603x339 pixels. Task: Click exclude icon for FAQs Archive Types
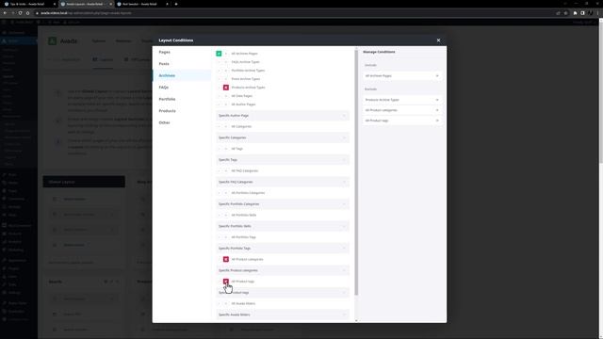coord(226,62)
